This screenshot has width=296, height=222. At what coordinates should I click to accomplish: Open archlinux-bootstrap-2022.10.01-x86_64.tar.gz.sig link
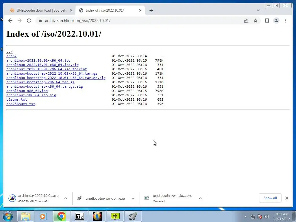tap(56, 78)
